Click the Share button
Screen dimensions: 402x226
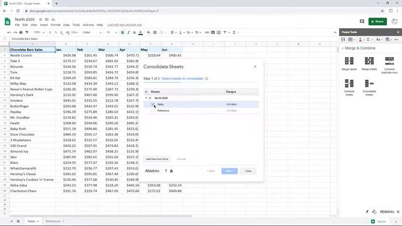click(x=378, y=21)
